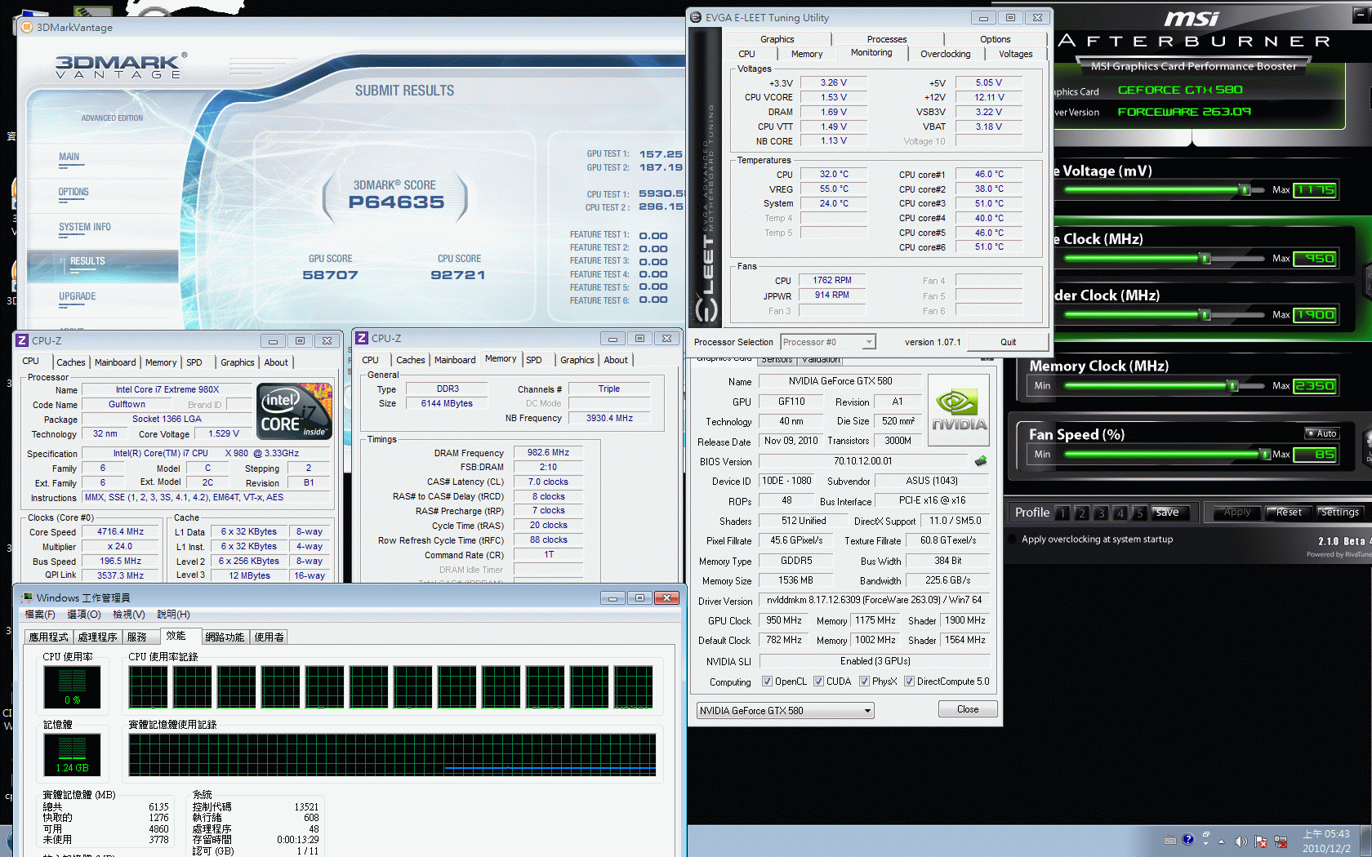Click the CPU VCORE 1.53 V value
Viewport: 1372px width, 857px height.
coord(833,98)
